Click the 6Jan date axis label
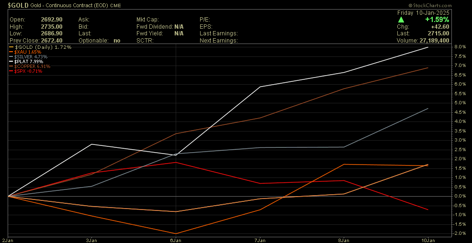This screenshot has width=472, height=243. [x=175, y=240]
